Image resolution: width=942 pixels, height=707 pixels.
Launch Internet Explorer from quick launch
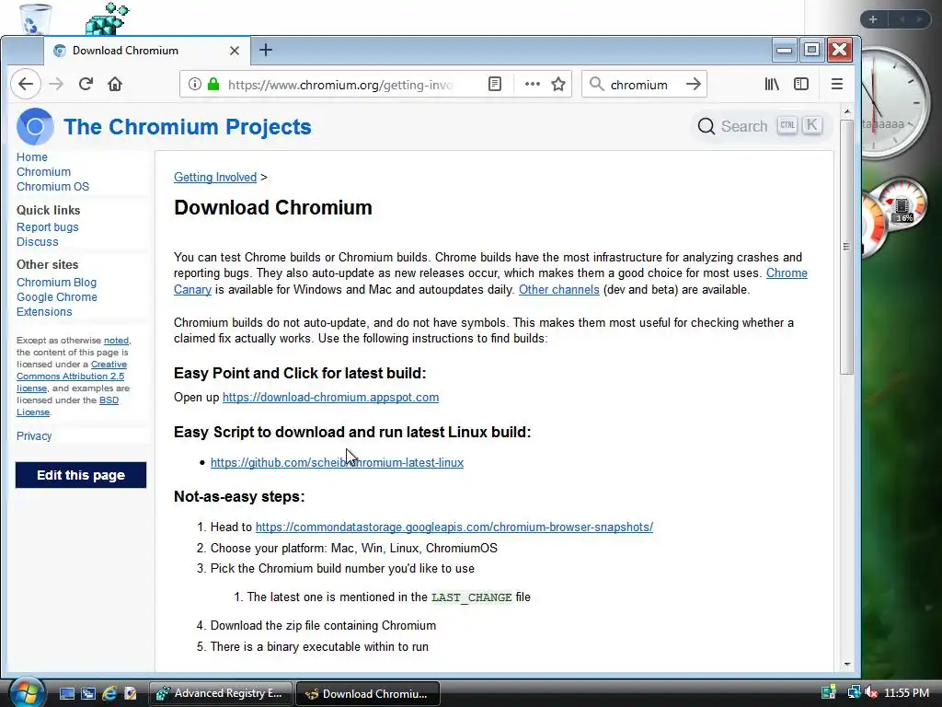tap(109, 693)
